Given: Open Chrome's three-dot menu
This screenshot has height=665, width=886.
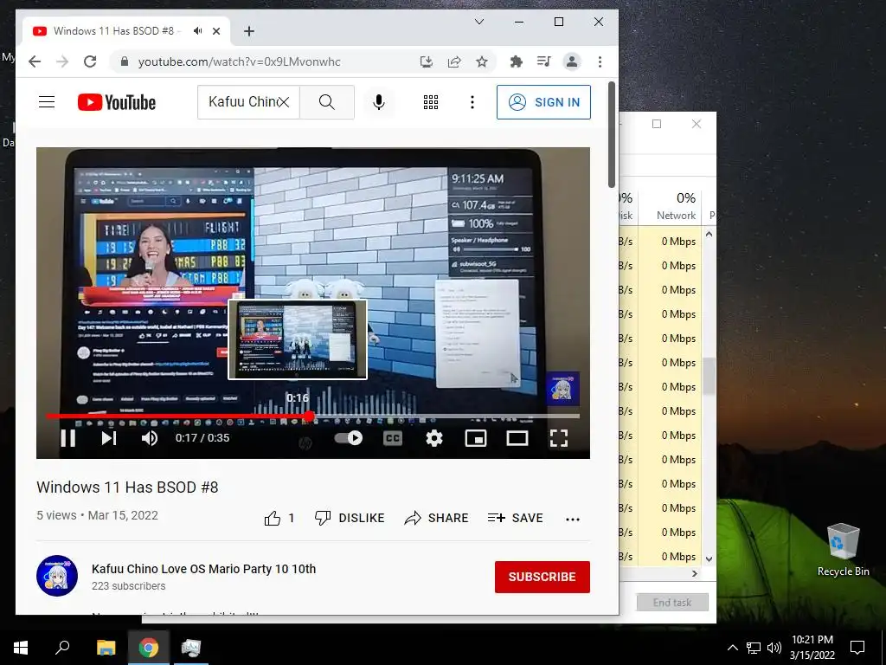Looking at the screenshot, I should tap(600, 61).
